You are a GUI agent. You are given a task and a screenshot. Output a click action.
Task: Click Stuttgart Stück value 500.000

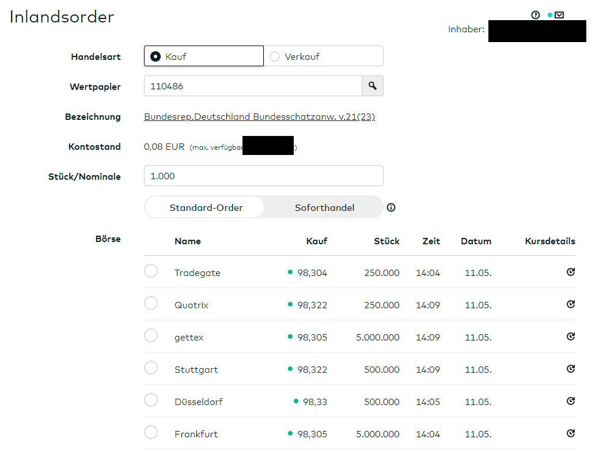tap(381, 370)
